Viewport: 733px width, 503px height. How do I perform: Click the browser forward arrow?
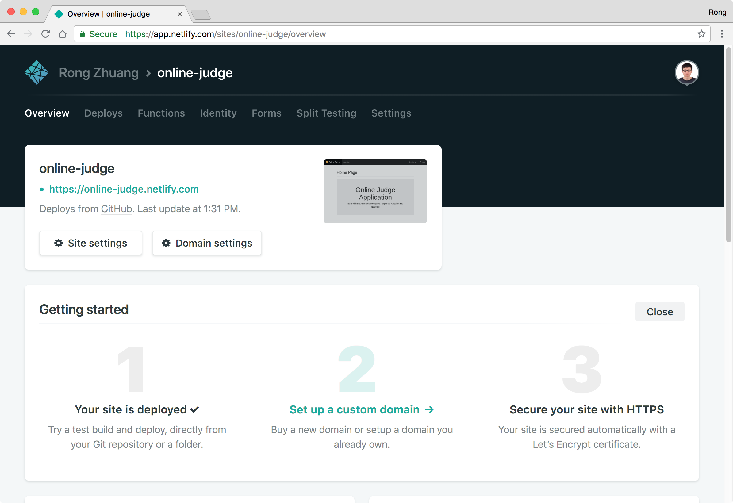(29, 34)
